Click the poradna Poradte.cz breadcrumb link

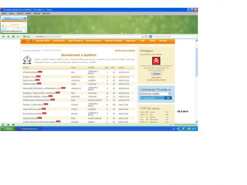pyautogui.click(x=32, y=50)
